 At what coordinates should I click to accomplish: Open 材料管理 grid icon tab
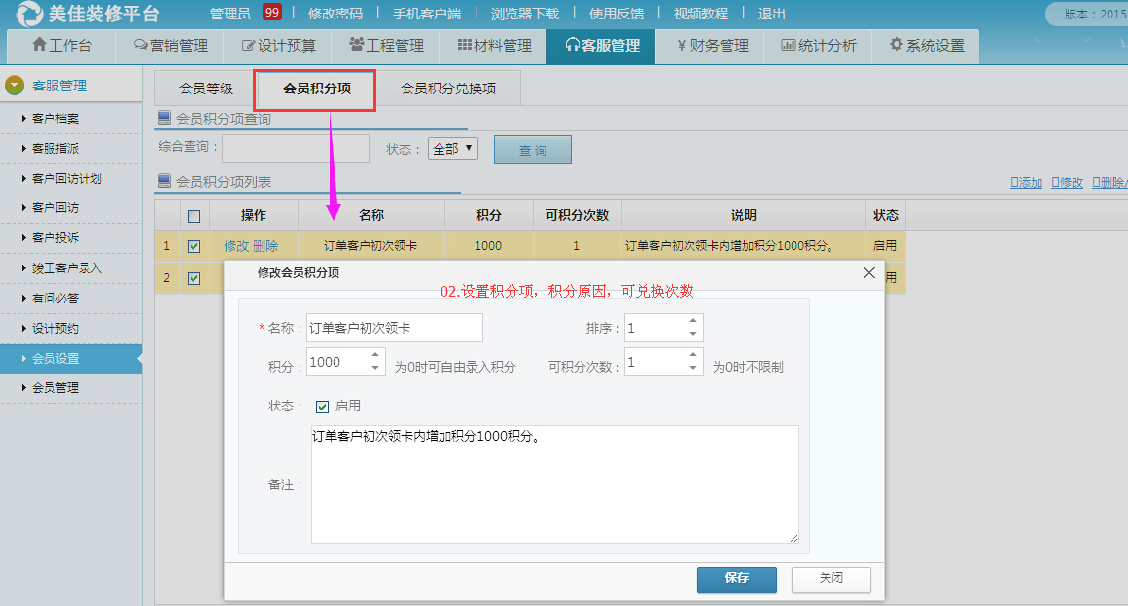(493, 46)
